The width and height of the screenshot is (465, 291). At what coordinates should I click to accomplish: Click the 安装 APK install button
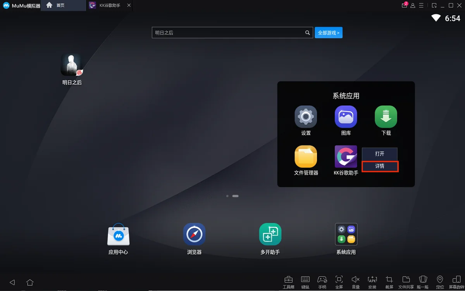pyautogui.click(x=372, y=282)
